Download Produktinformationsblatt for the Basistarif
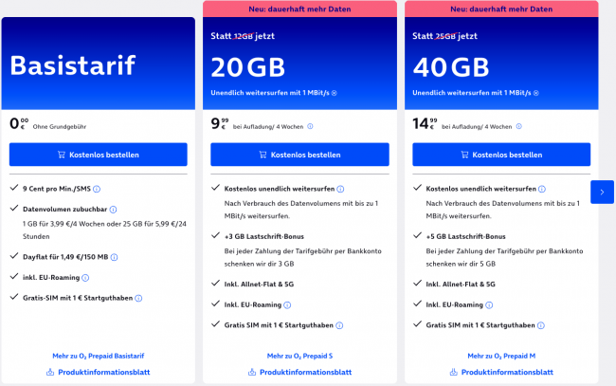Image resolution: width=616 pixels, height=386 pixels. pyautogui.click(x=99, y=372)
